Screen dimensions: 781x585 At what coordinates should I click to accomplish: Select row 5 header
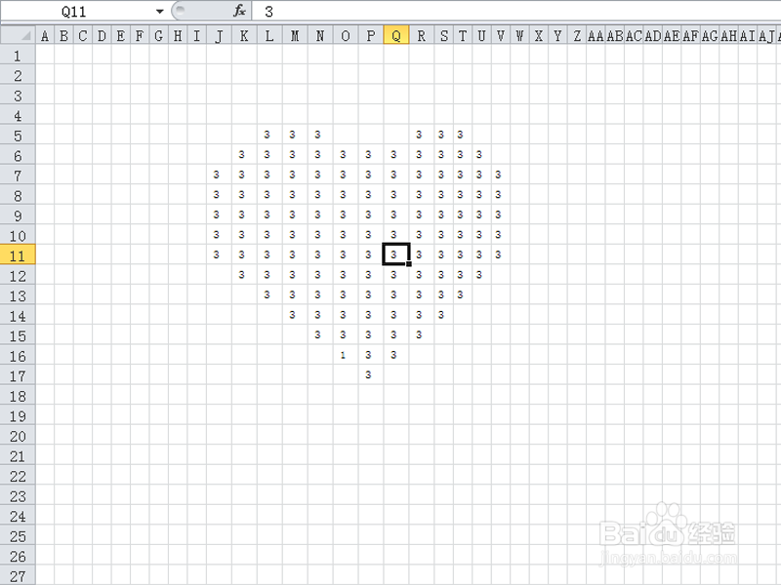tap(18, 136)
